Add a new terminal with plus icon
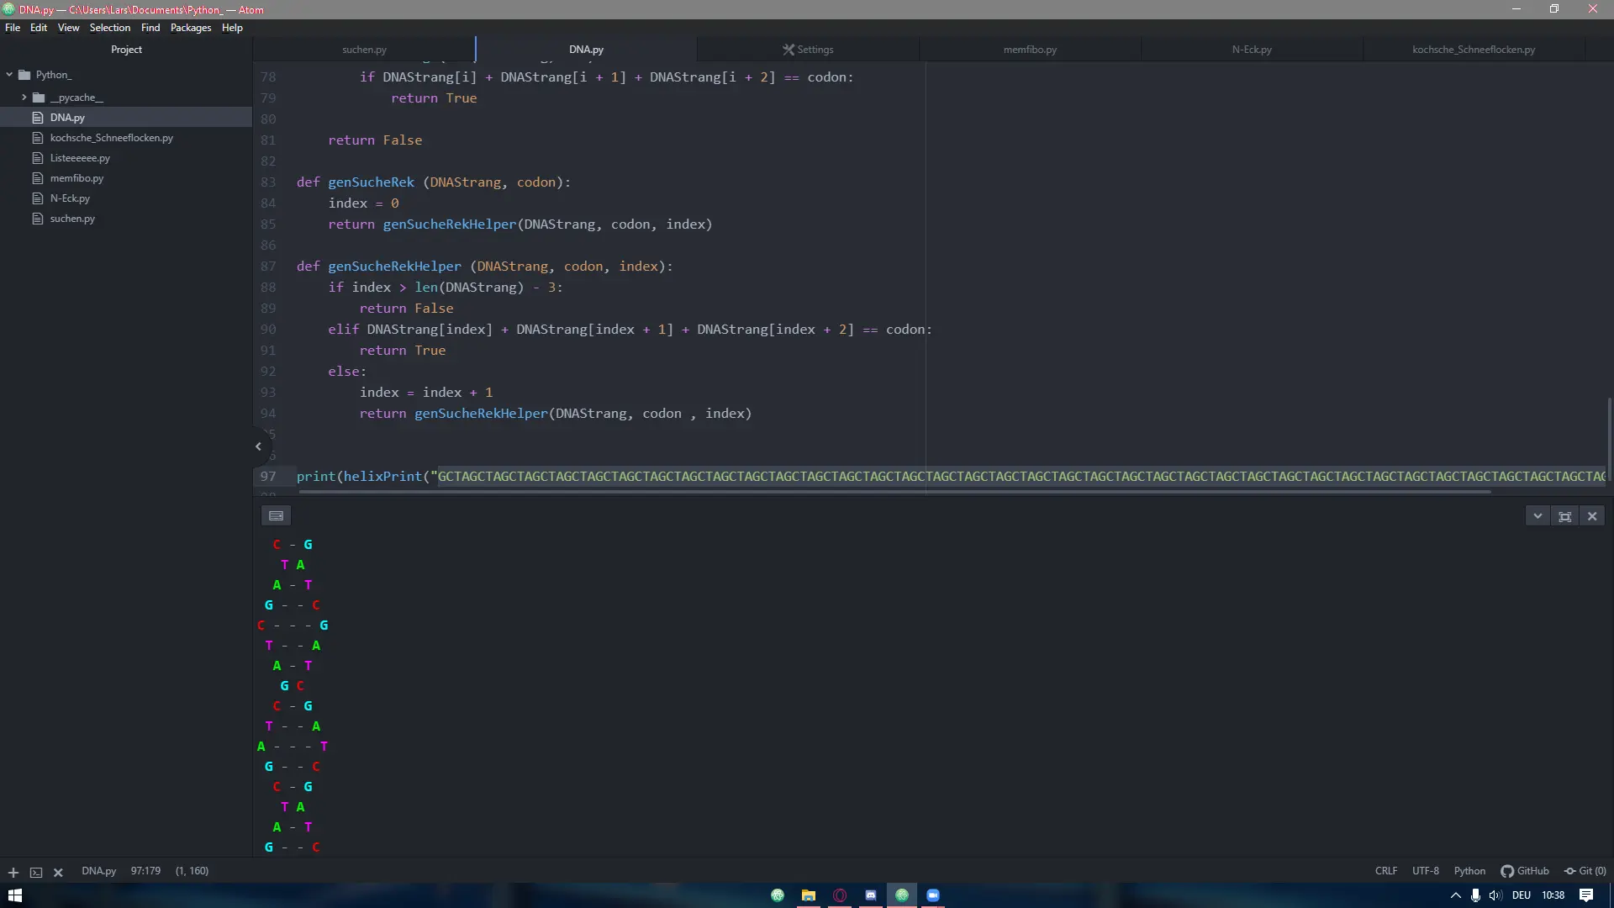The image size is (1614, 908). (x=13, y=872)
